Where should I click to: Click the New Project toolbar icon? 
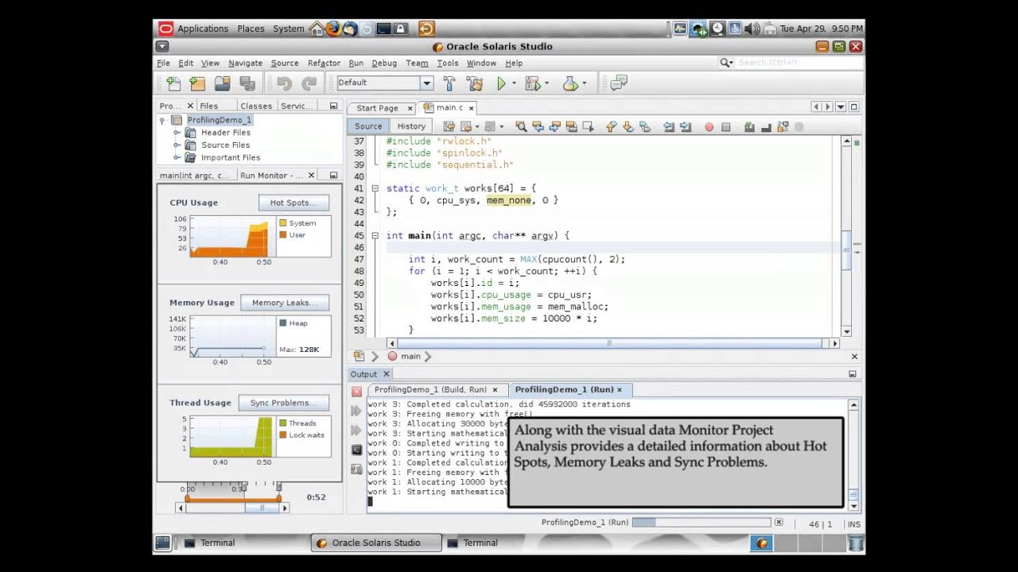[x=197, y=83]
